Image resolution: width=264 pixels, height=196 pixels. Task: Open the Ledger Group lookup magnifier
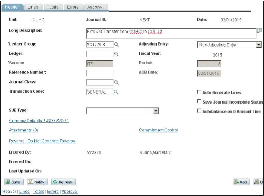coord(116,44)
